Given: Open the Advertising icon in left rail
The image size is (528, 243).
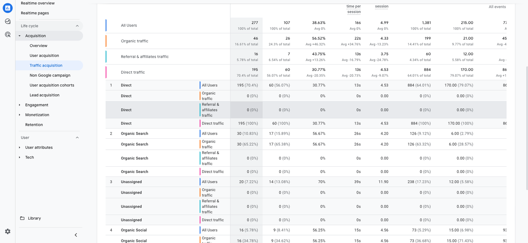Looking at the screenshot, I should 8,35.
